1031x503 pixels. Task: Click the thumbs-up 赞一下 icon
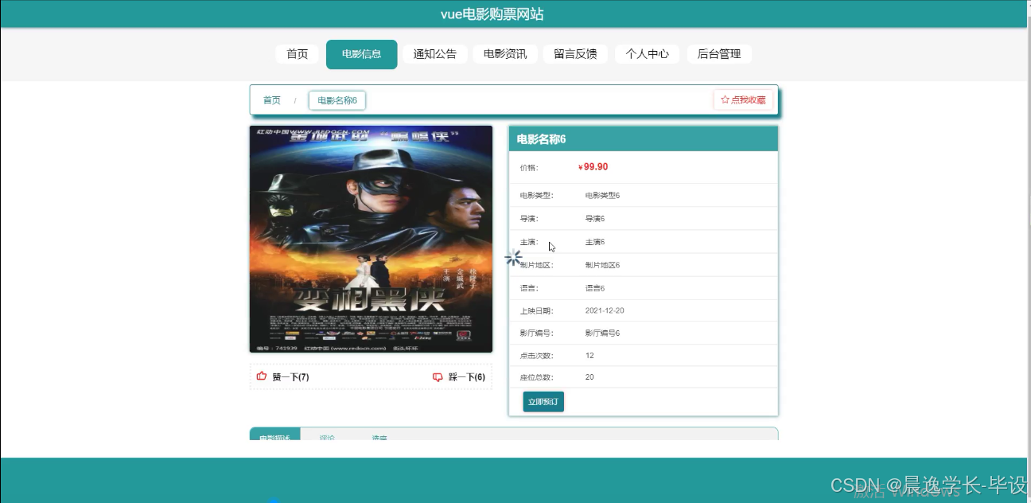pyautogui.click(x=262, y=376)
